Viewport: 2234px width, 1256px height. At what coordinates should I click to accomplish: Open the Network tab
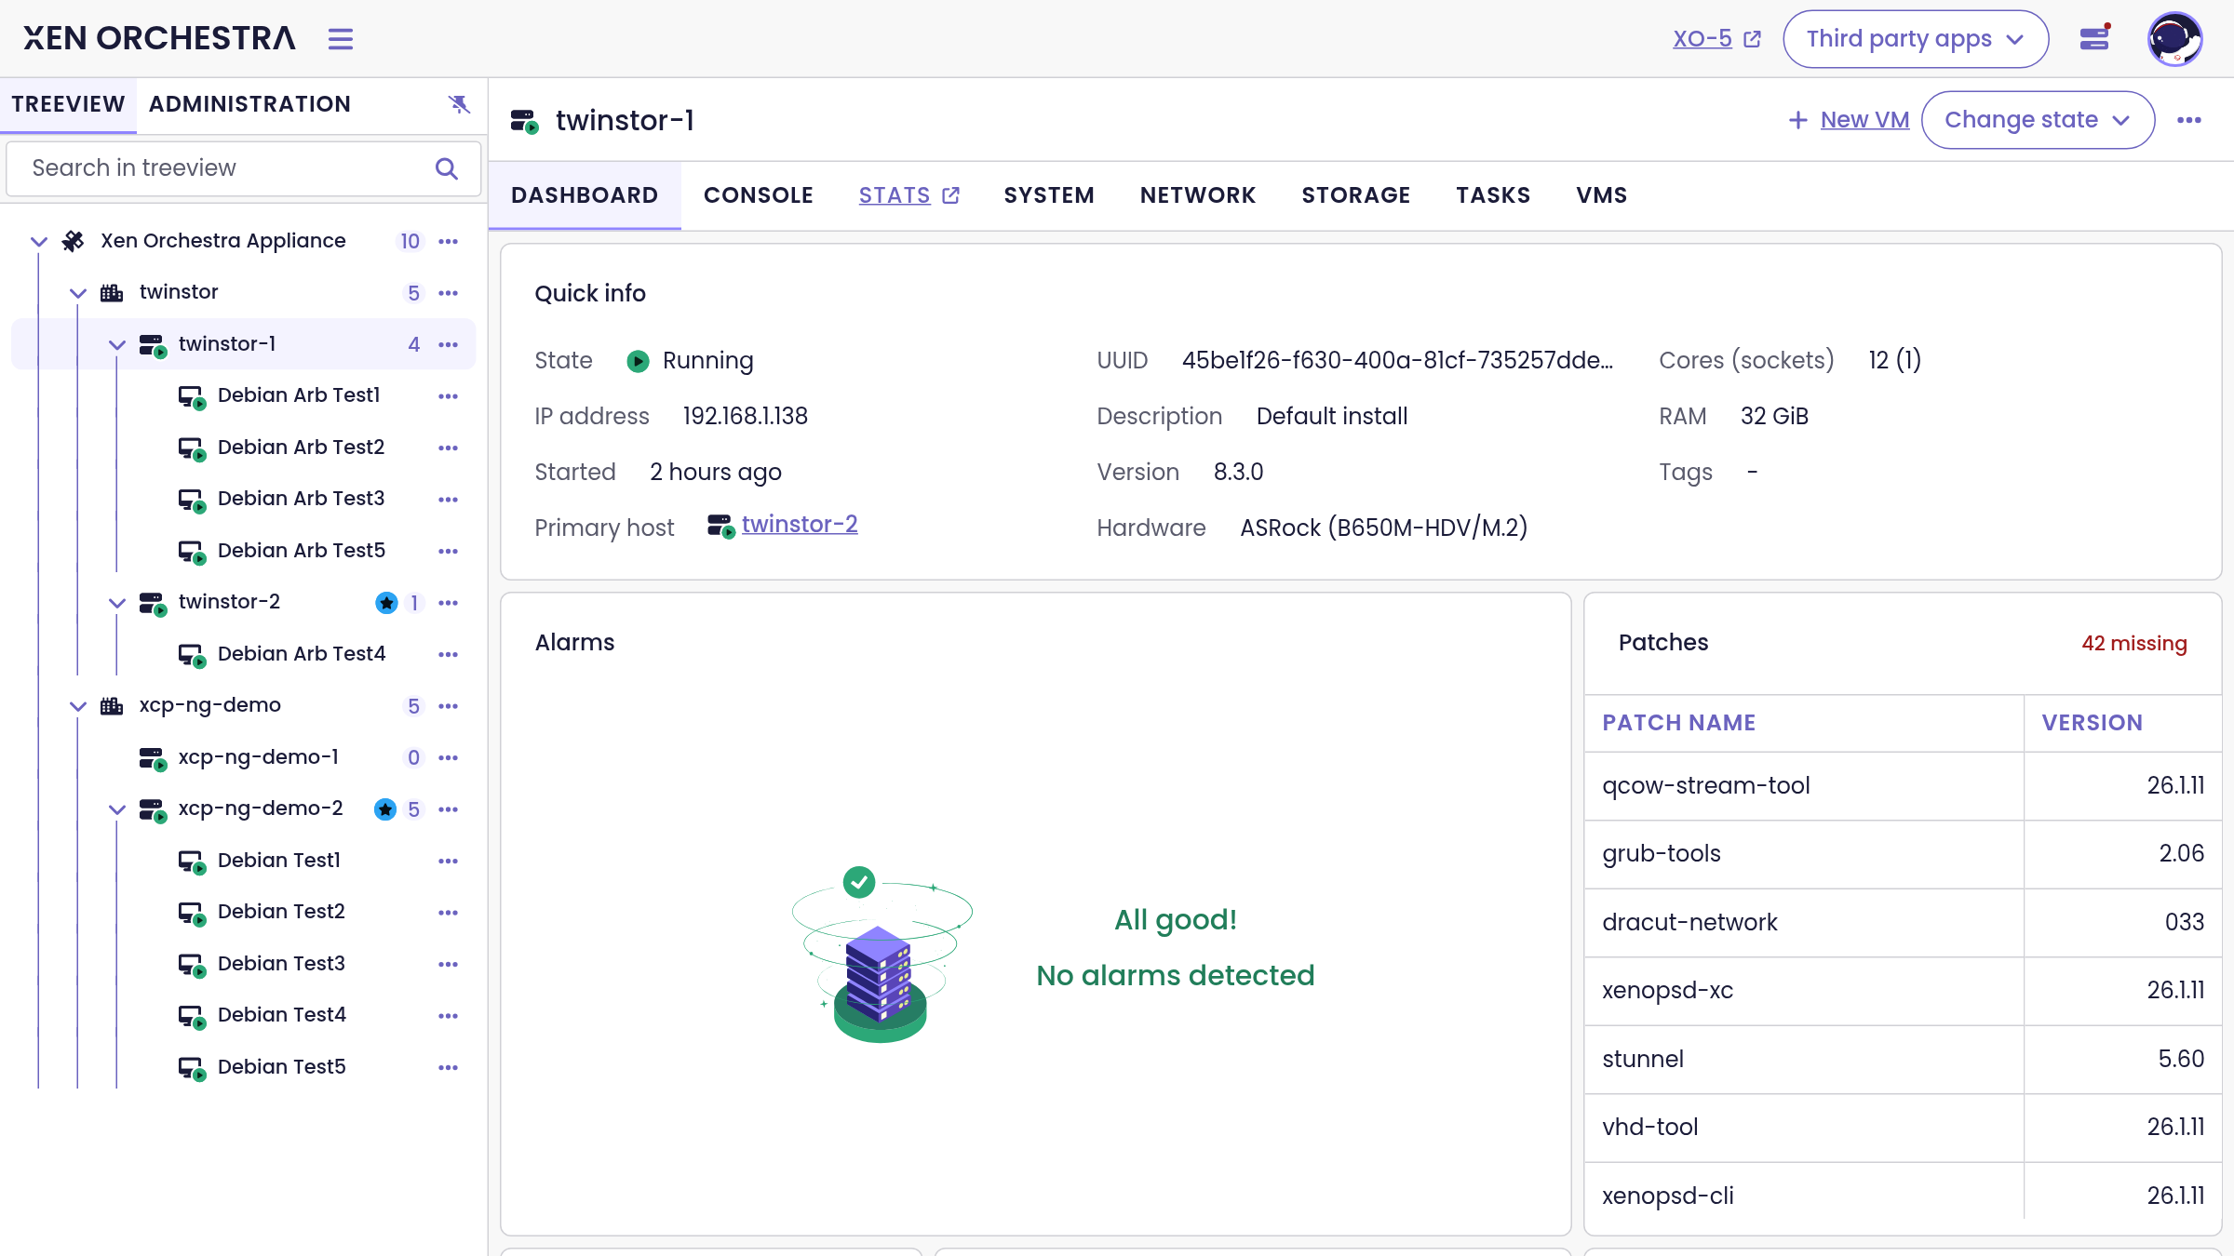(1198, 195)
